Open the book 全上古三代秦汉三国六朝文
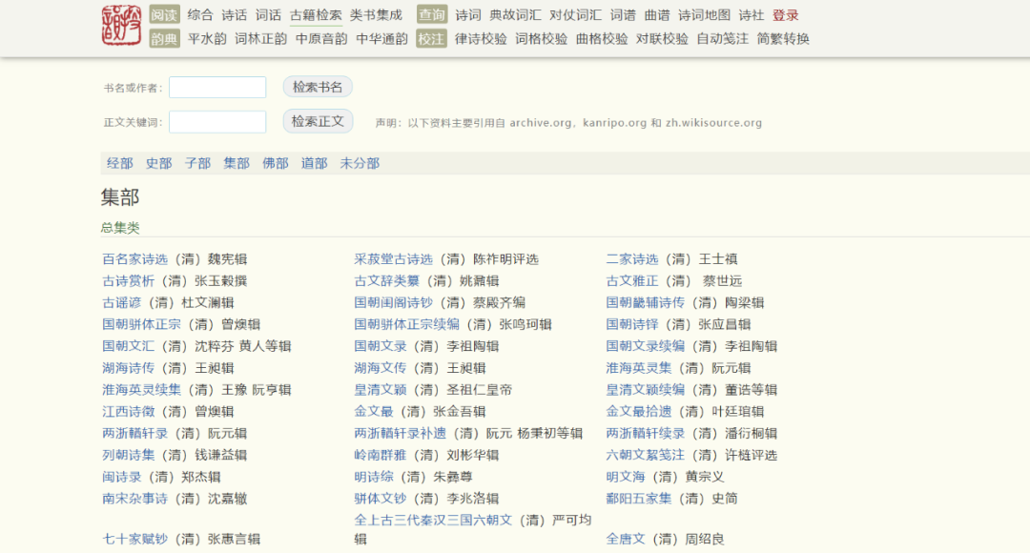This screenshot has width=1030, height=553. tap(433, 521)
